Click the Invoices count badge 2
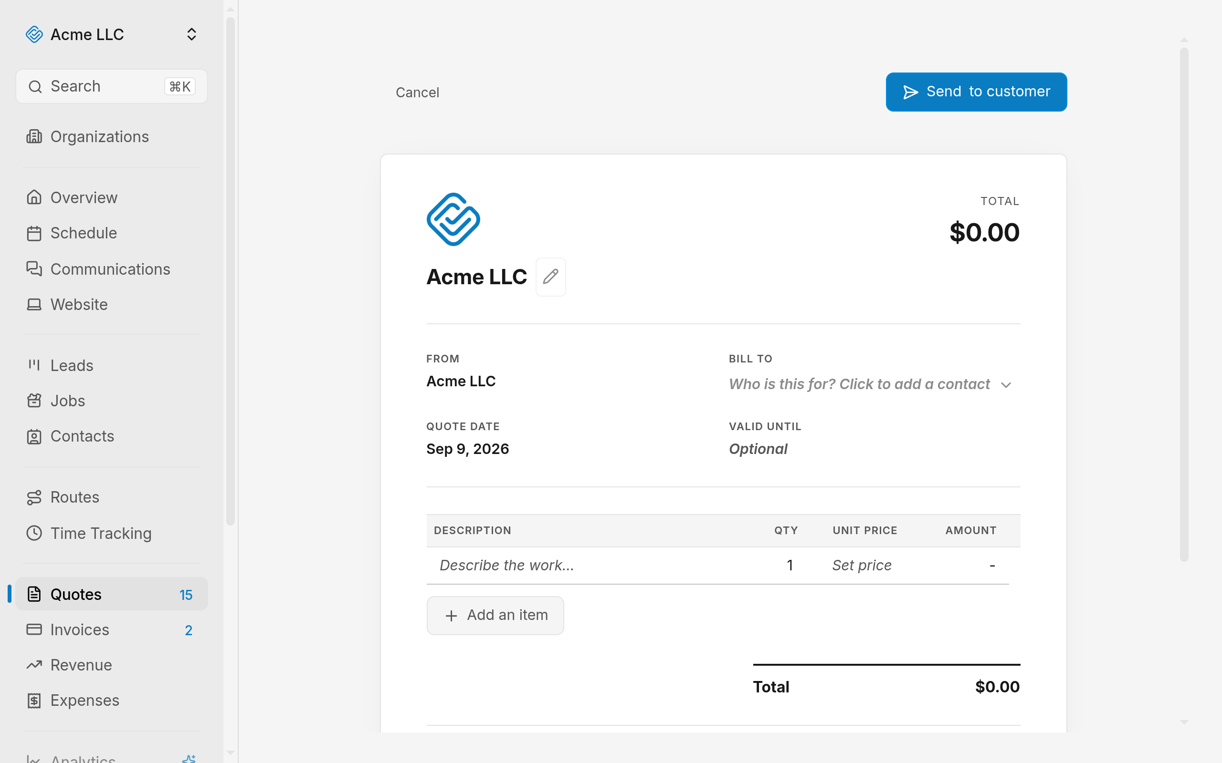 pos(189,630)
